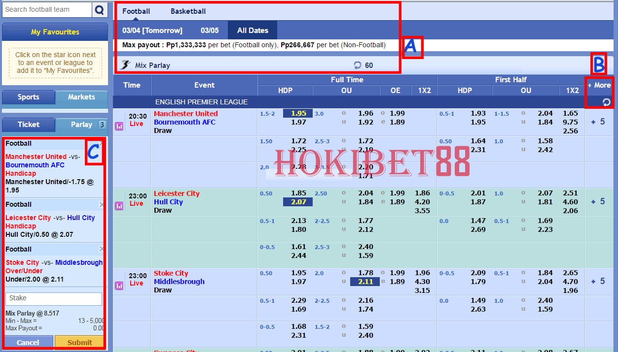Select Manchester United first half handicap 1.93

pos(478,113)
